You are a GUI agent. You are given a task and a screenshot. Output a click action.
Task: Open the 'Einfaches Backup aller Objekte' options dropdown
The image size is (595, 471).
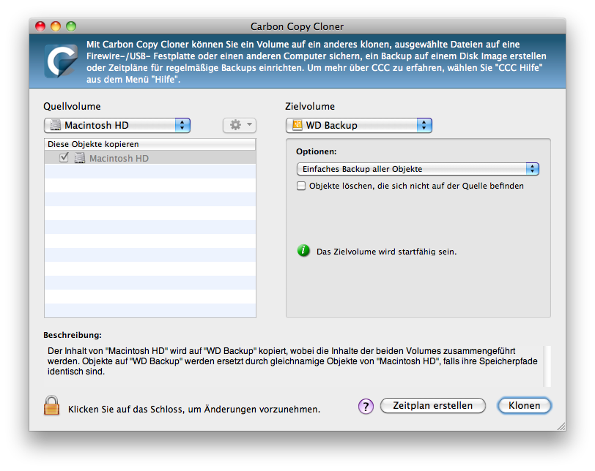coord(418,169)
